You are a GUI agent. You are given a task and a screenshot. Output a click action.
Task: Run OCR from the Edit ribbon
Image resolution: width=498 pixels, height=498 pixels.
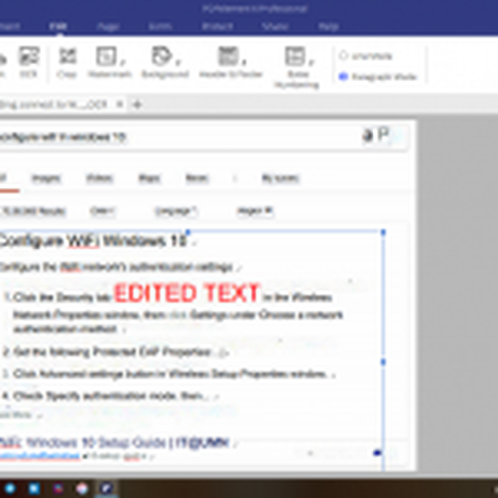click(x=28, y=62)
